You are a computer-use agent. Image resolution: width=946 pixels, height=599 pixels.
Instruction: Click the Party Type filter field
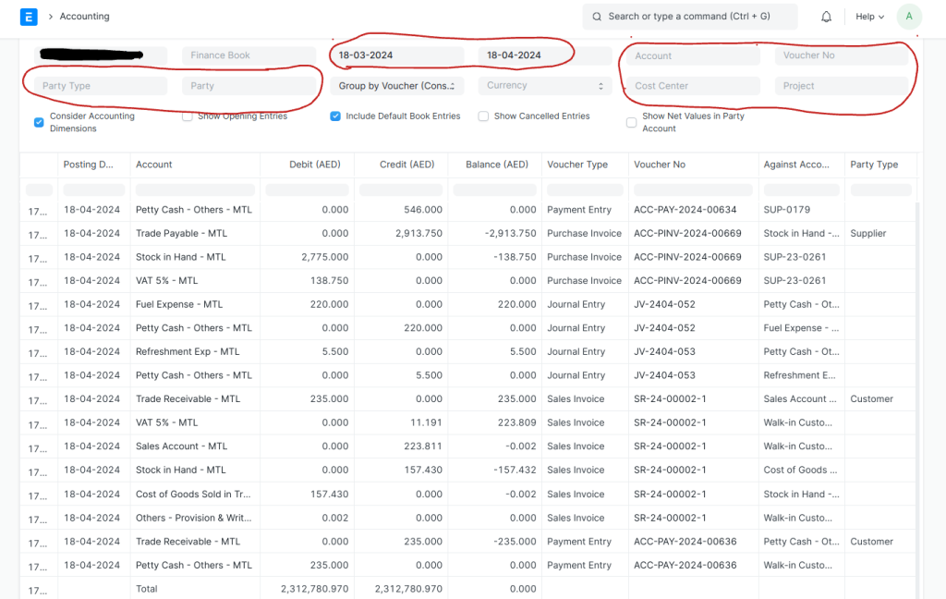pyautogui.click(x=101, y=86)
